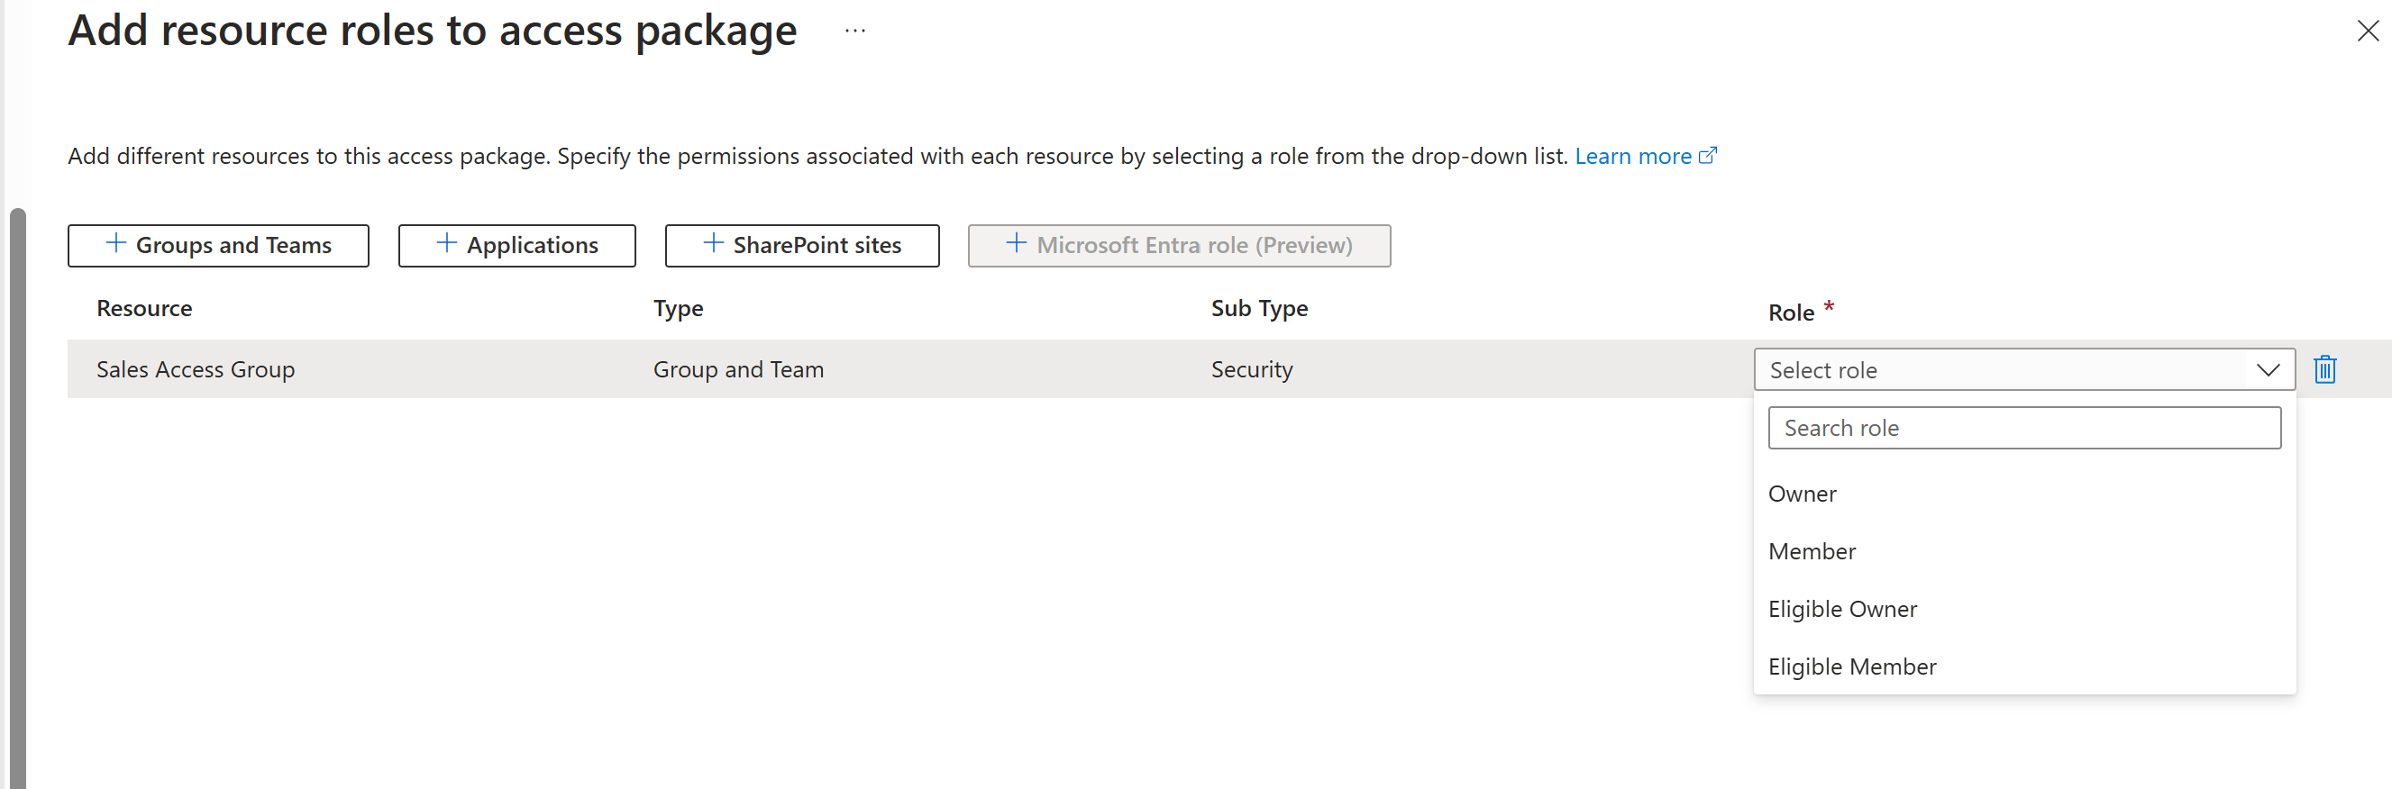Choose Owner from the role list
2392x789 pixels.
coord(1803,494)
